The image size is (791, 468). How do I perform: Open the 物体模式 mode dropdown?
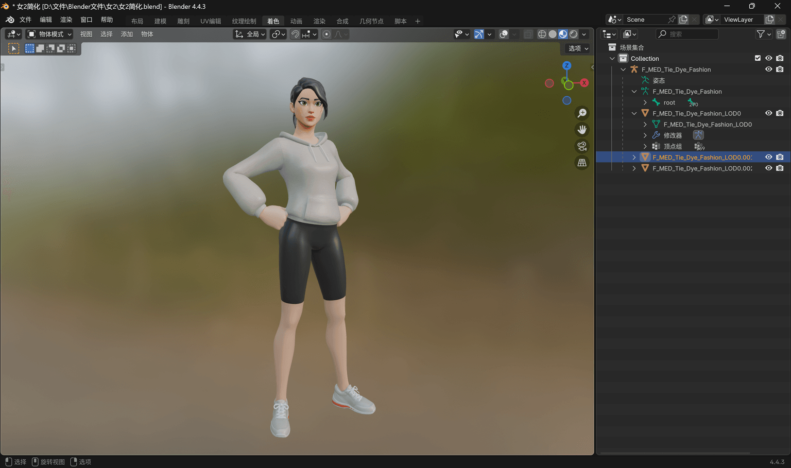49,34
